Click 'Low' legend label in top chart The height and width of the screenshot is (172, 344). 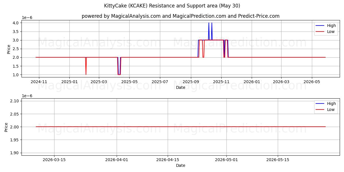coord(331,32)
